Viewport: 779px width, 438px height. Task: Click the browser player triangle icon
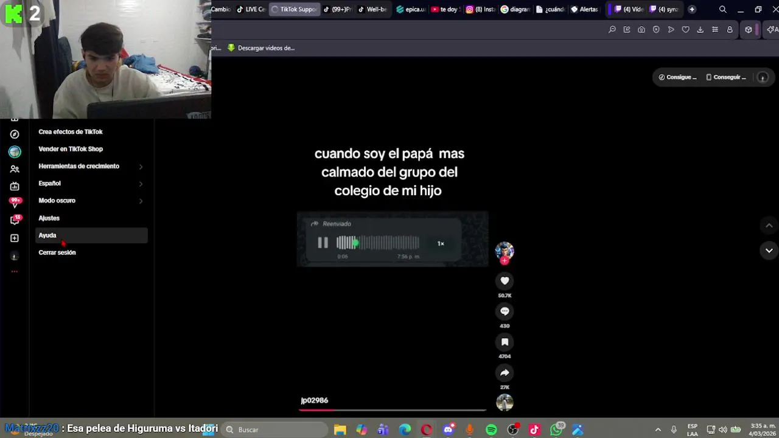click(671, 30)
